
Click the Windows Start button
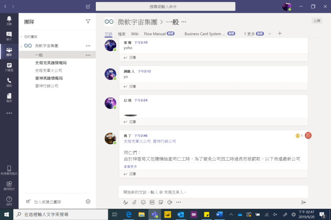click(x=7, y=215)
